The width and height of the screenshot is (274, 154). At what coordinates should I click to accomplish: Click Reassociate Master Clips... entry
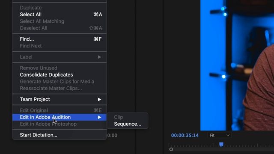[x=60, y=89]
